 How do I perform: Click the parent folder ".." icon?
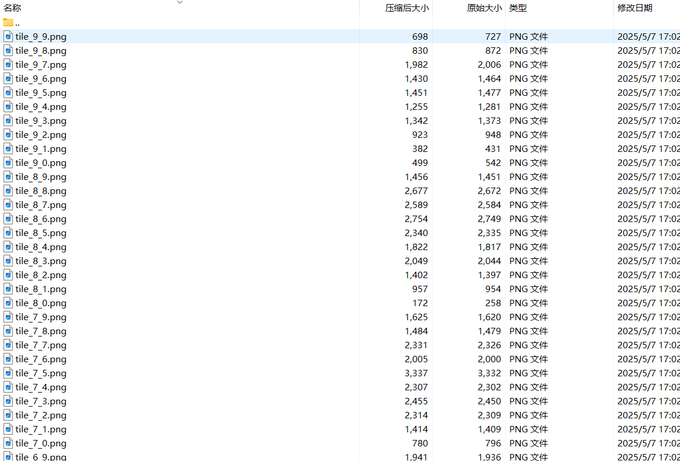[x=8, y=23]
